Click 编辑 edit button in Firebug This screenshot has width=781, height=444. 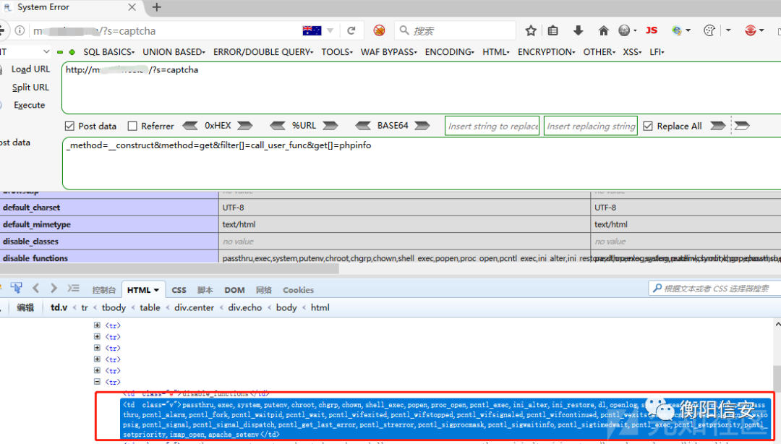click(25, 307)
